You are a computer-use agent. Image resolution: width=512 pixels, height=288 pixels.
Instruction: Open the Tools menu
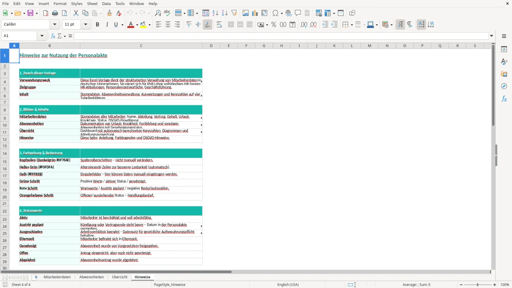(x=120, y=3)
